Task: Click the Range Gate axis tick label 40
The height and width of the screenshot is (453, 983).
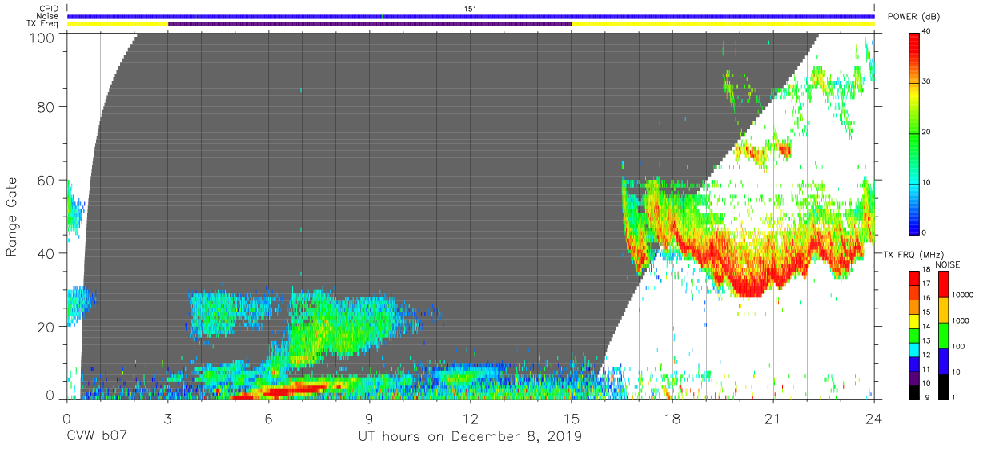Action: click(46, 253)
